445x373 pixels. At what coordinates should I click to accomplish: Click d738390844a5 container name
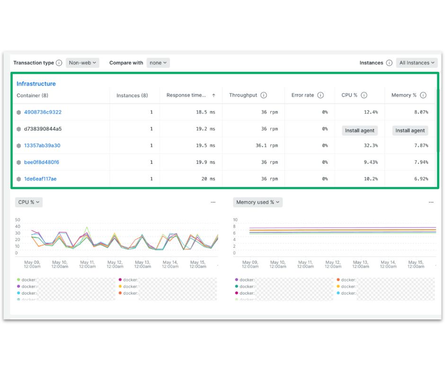[x=43, y=129]
